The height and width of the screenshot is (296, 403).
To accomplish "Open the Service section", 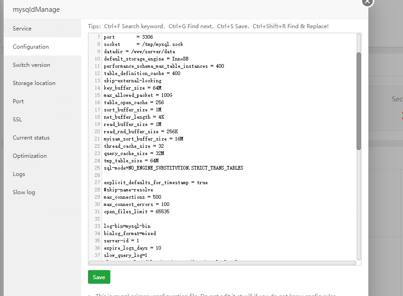I will (x=22, y=29).
